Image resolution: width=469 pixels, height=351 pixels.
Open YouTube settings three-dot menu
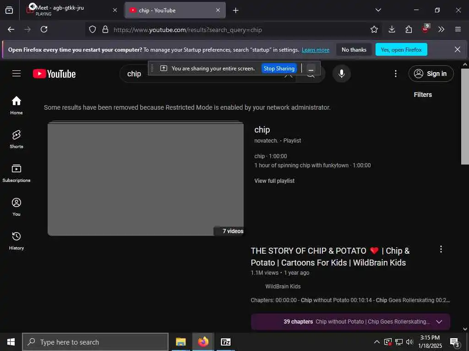(x=395, y=74)
